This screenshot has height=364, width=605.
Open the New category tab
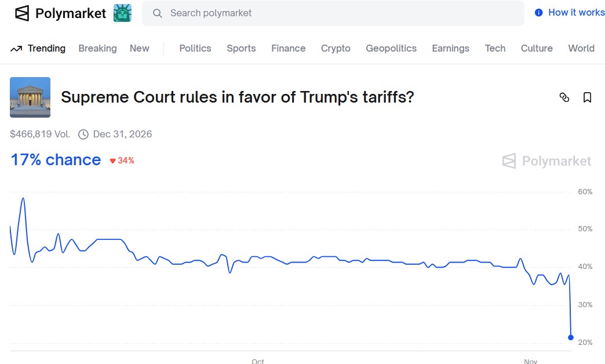pyautogui.click(x=139, y=49)
